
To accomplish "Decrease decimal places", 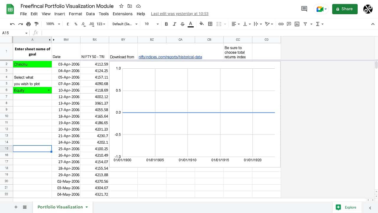I will click(x=83, y=24).
